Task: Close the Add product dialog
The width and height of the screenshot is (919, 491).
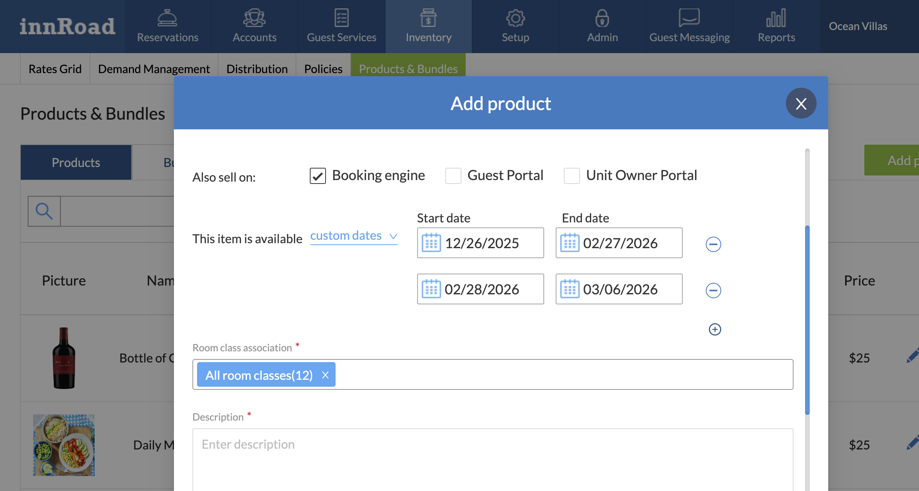Action: pyautogui.click(x=801, y=104)
